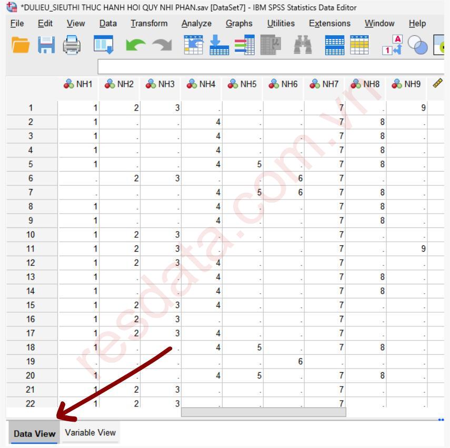Open the Analyze menu
Viewport: 450px width, 448px height.
pos(196,24)
